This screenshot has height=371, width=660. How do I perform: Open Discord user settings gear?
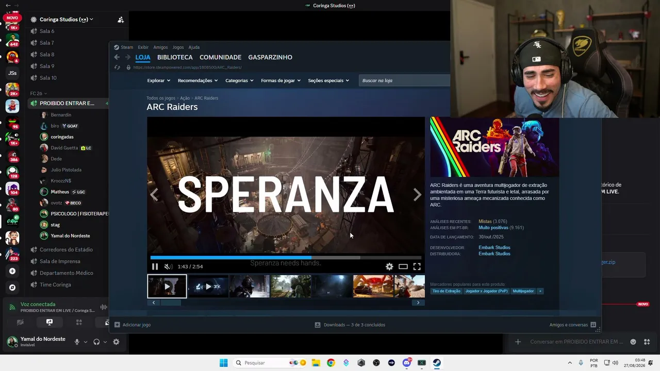[116, 342]
